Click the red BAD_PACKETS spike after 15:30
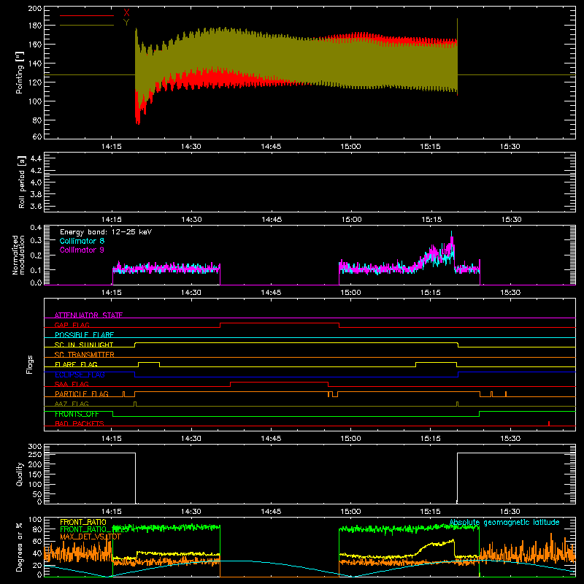The image size is (584, 584). tap(549, 423)
